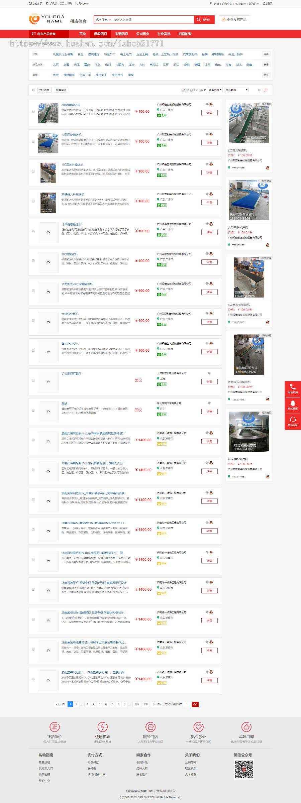This screenshot has width=301, height=803.
Task: Tick the 标价 filter checkbox
Action: [x=183, y=90]
